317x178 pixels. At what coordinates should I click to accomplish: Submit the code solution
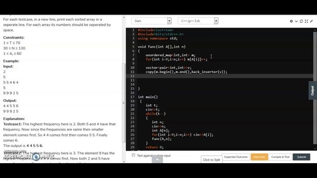pyautogui.click(x=302, y=157)
